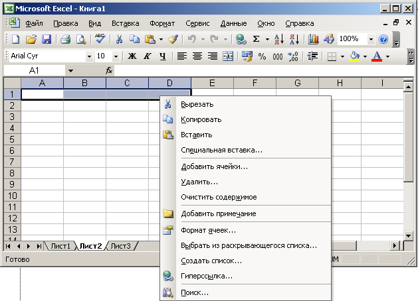The height and width of the screenshot is (301, 418).
Task: Insert hyperlink via the toolbar globe icon
Action: (x=241, y=39)
